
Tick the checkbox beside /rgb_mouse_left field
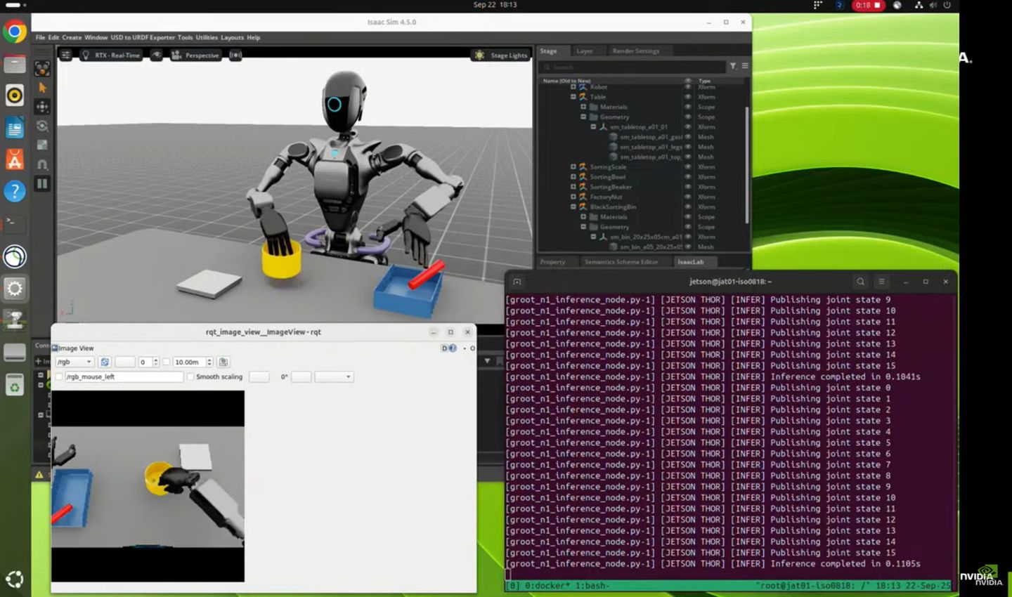point(59,376)
